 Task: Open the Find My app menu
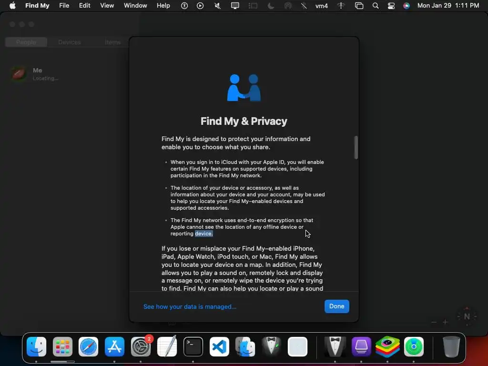point(37,6)
